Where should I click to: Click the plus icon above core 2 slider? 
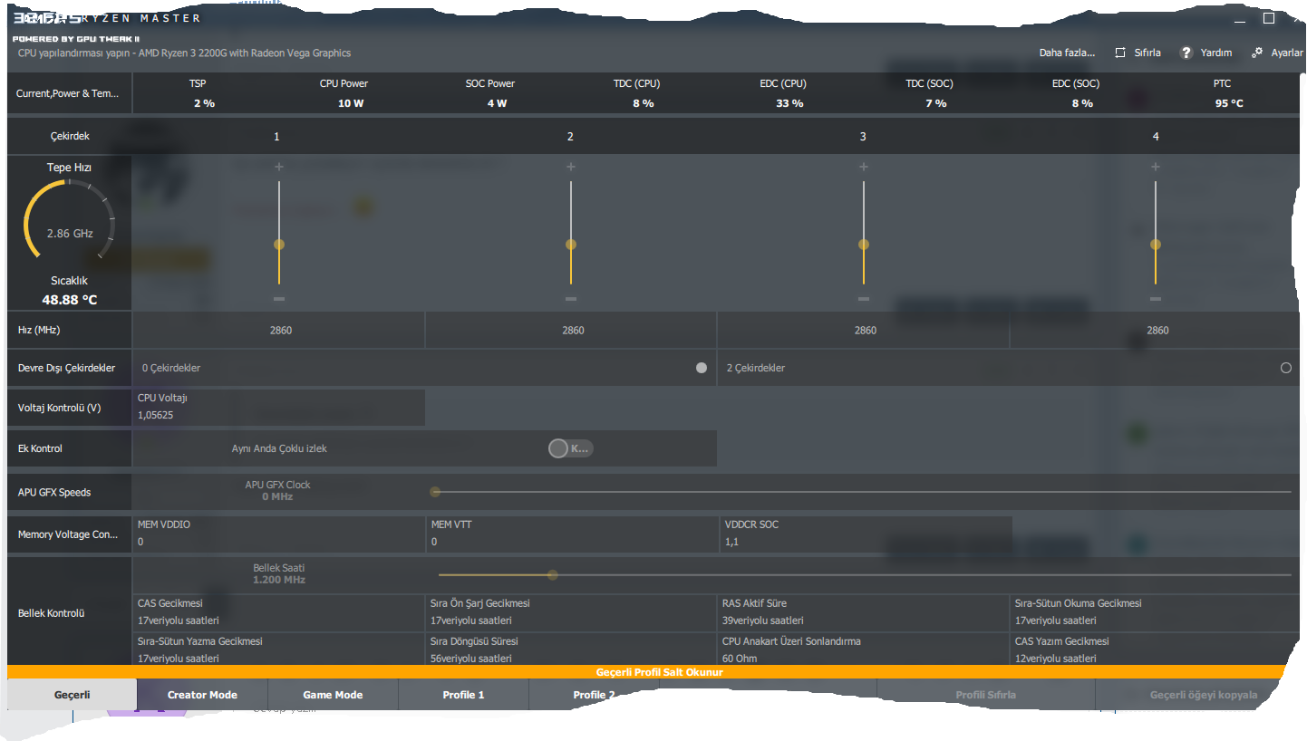pyautogui.click(x=571, y=167)
